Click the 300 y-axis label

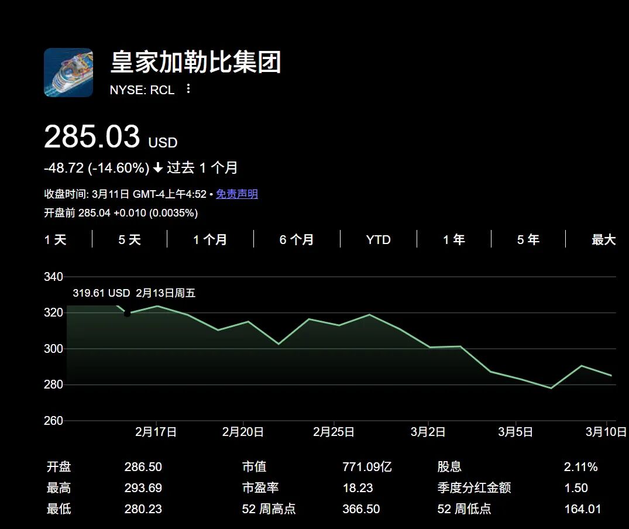[x=53, y=349]
